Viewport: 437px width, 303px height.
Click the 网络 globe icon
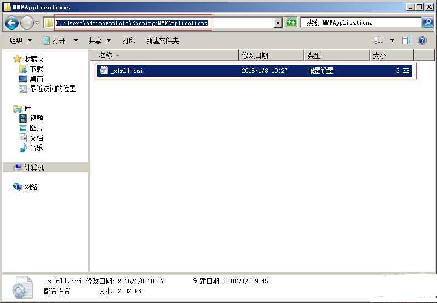pos(18,187)
